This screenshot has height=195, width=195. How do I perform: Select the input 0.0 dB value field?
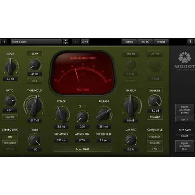coord(10,79)
